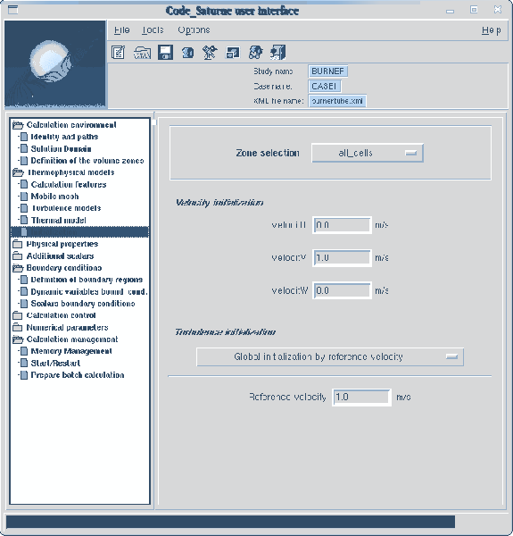Minimize the Code_Saturne window

click(x=451, y=10)
